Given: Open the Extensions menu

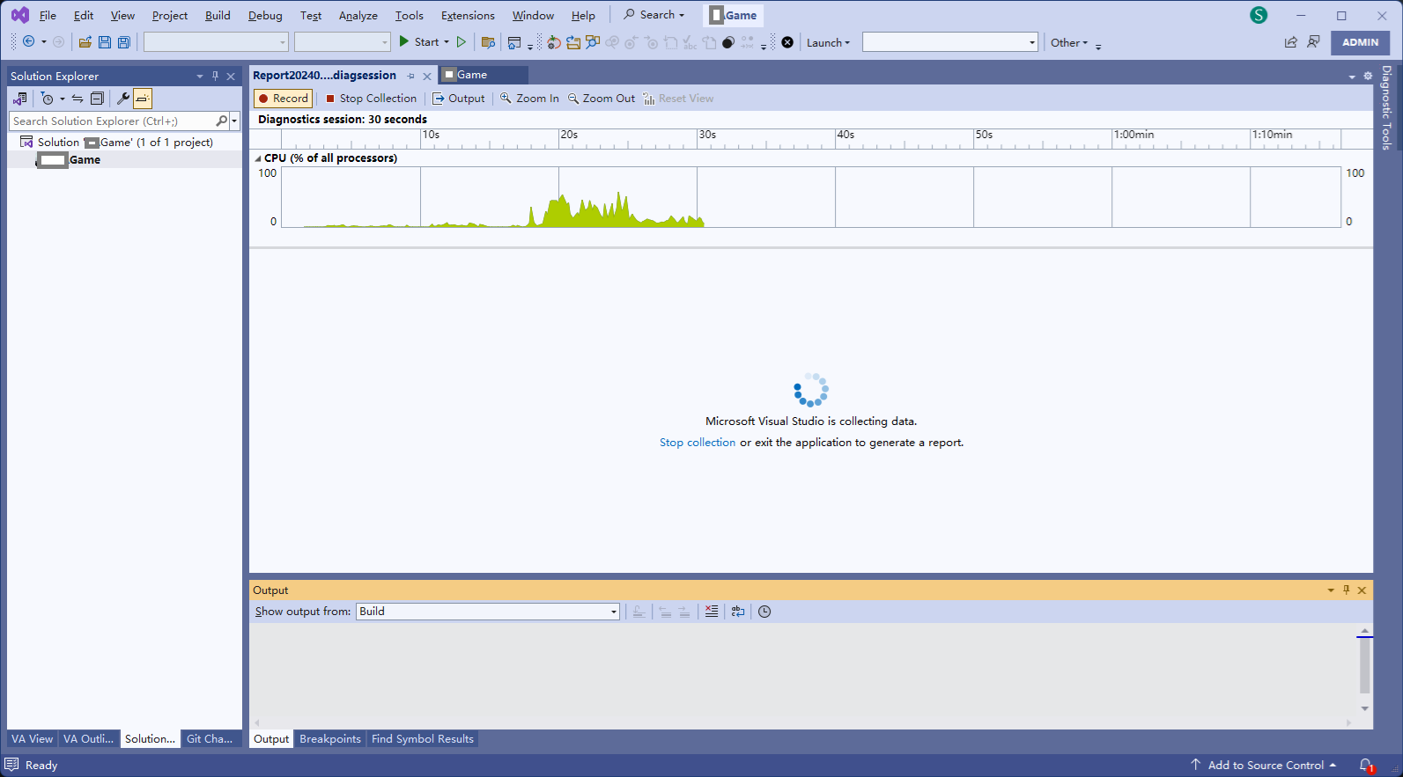Looking at the screenshot, I should coord(468,15).
